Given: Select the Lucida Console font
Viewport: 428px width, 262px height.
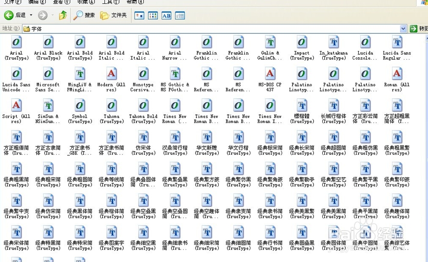Looking at the screenshot, I should (365, 48).
